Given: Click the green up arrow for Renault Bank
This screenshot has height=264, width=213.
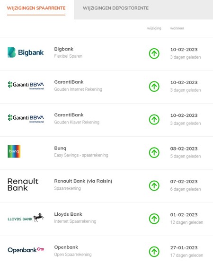Looking at the screenshot, I should [154, 185].
